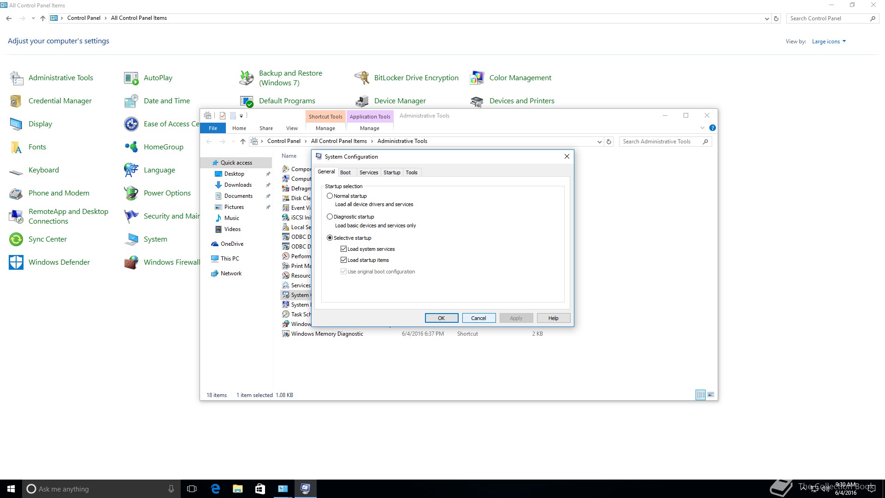Open System control panel item

click(x=146, y=239)
